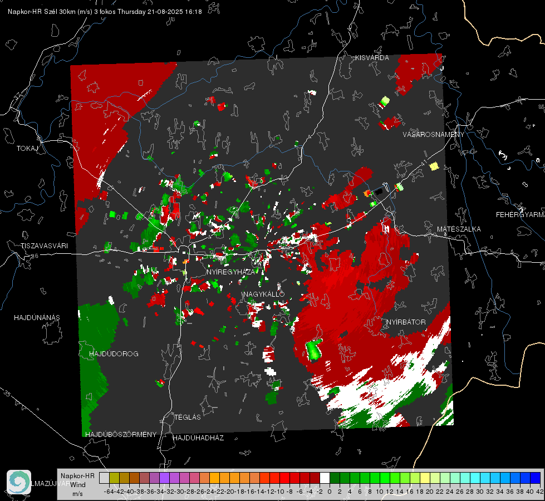Click the Napkor-HR legend title
Image resolution: width=545 pixels, height=501 pixels.
coord(77,476)
